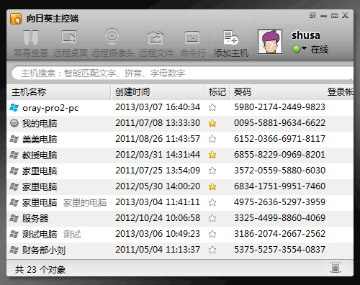Open remote camera (远程摄像头)

[x=112, y=43]
